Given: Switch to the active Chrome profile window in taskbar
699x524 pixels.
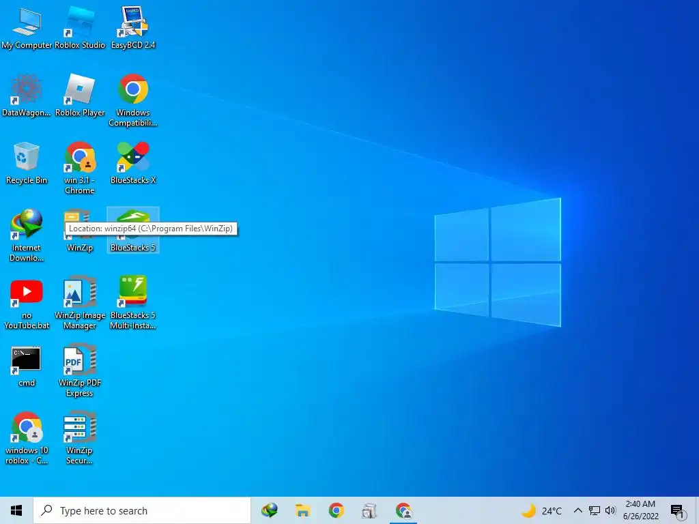Looking at the screenshot, I should tap(403, 510).
